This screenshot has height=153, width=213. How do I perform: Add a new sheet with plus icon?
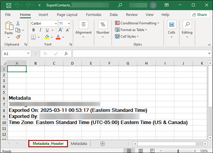[103, 143]
